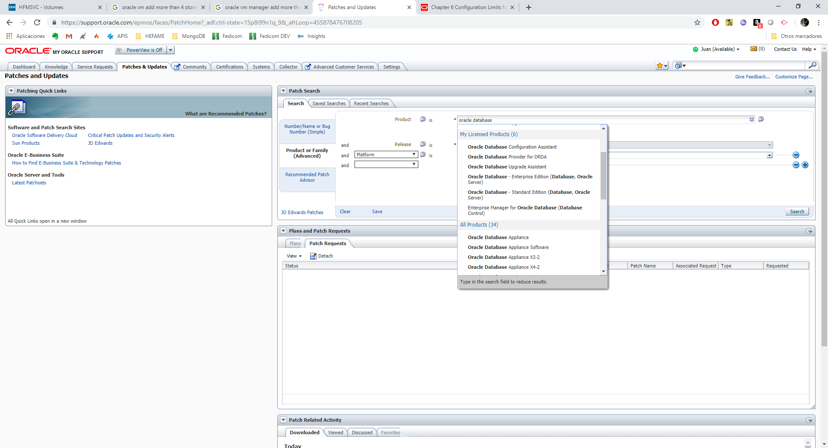Open help bubble next to Release field
This screenshot has height=448, width=828.
coord(422,144)
